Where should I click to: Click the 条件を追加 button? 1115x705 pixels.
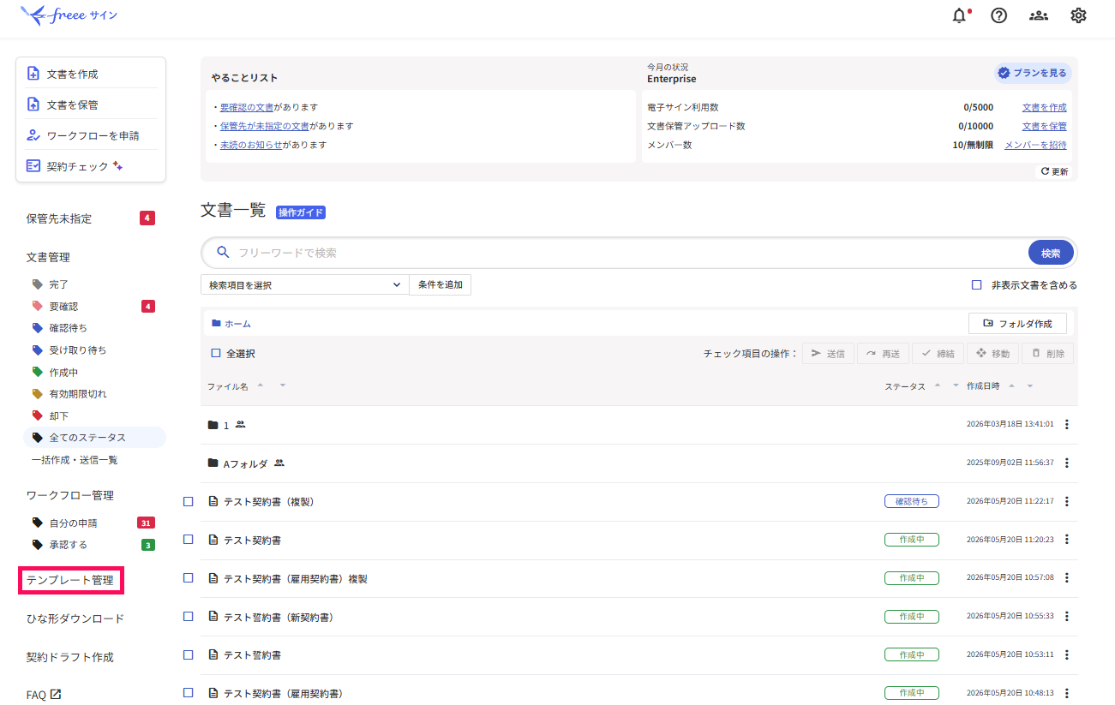tap(441, 285)
